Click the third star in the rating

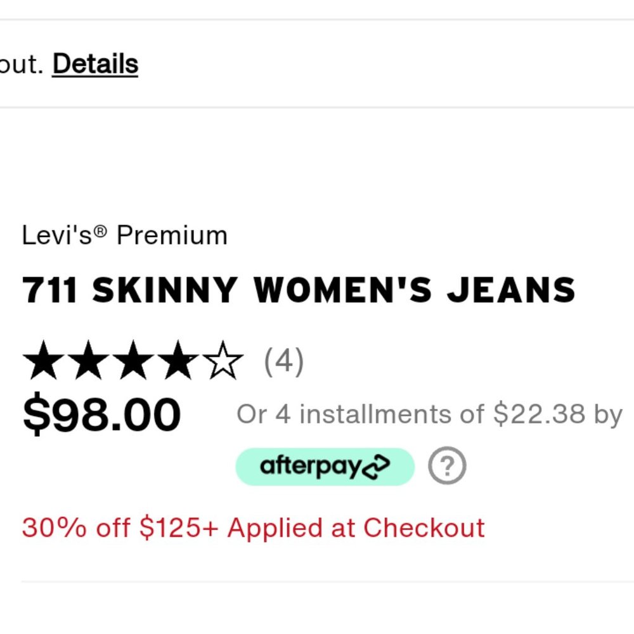(134, 358)
